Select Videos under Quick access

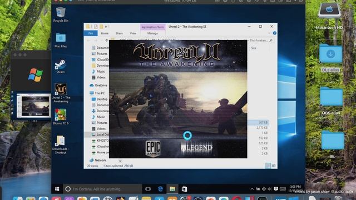coord(99,77)
